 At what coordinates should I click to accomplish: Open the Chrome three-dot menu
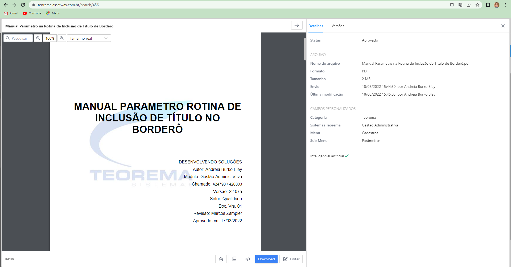[x=505, y=5]
